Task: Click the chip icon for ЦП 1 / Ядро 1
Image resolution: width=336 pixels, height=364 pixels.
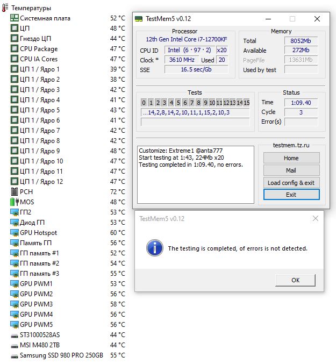Action: (15, 69)
